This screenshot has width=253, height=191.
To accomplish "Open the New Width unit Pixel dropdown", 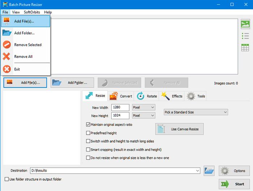I will (143, 107).
